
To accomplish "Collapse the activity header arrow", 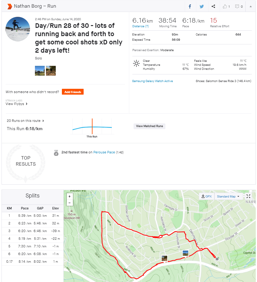I will (x=251, y=6).
